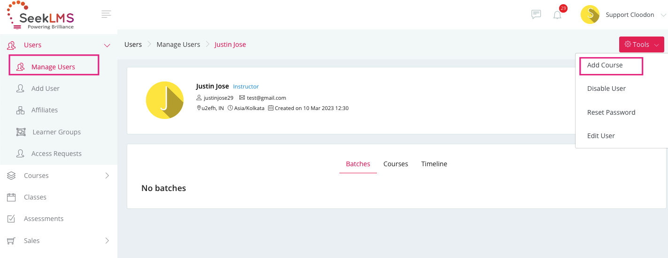Image resolution: width=668 pixels, height=258 pixels.
Task: Select Add Course from Tools menu
Action: (605, 65)
